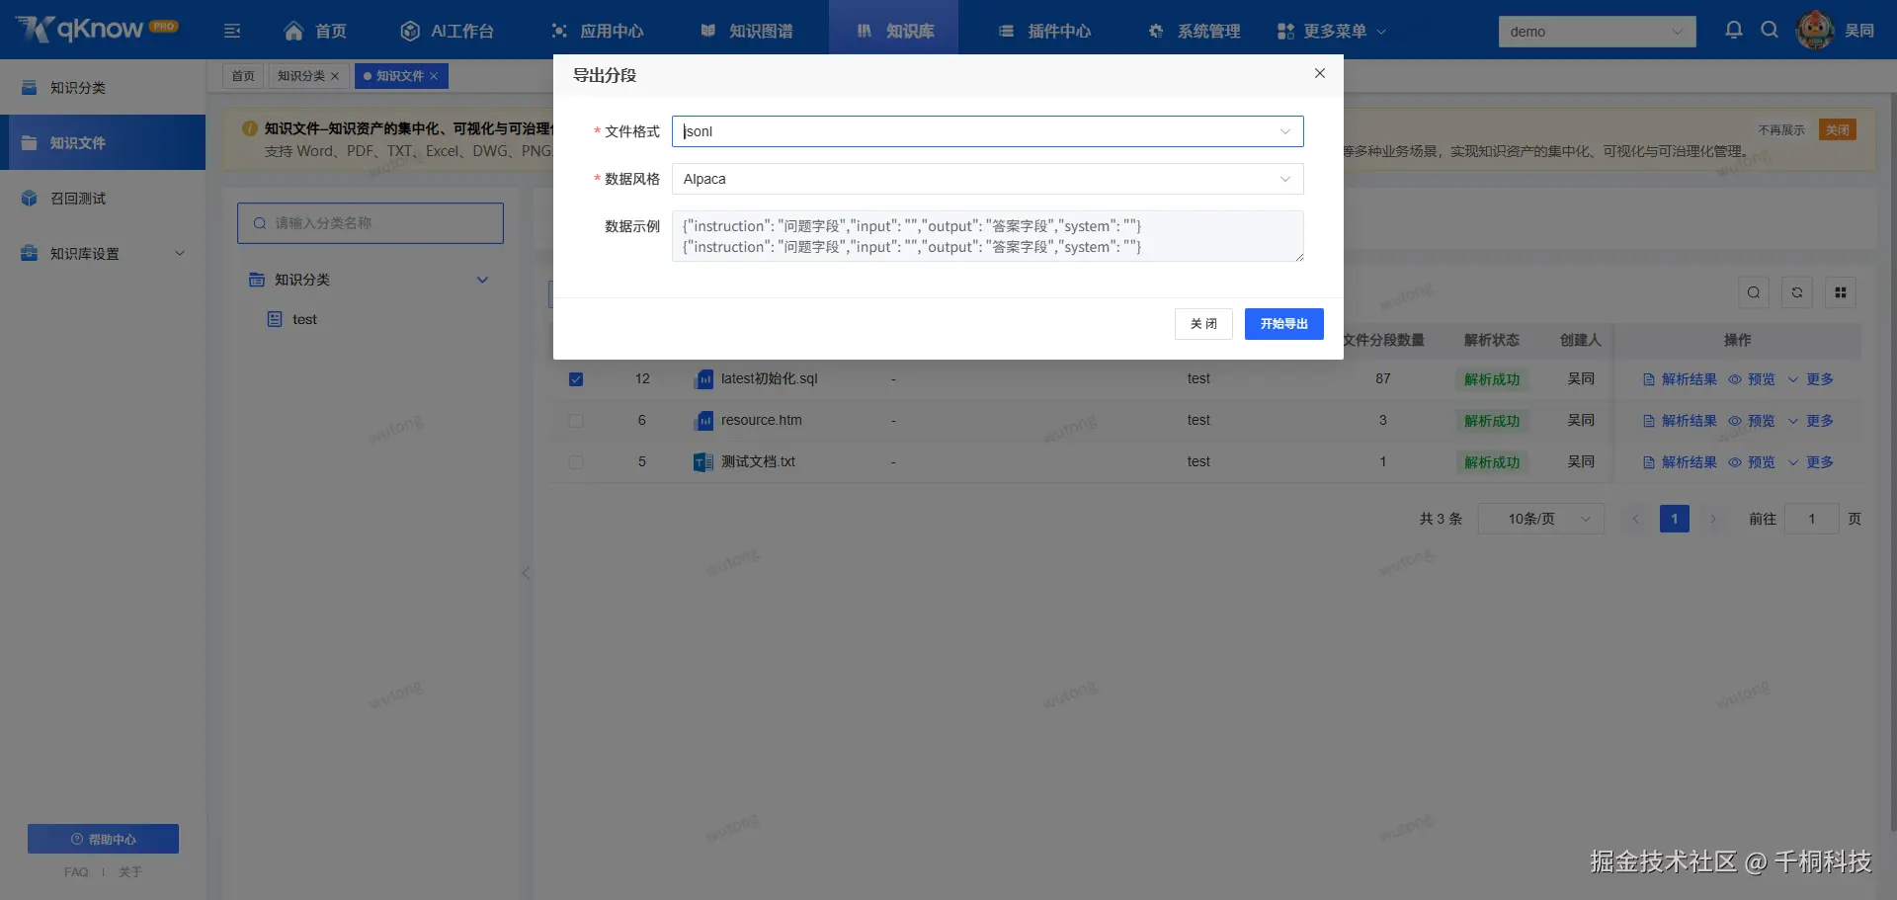Click the table search icon button

click(1754, 292)
